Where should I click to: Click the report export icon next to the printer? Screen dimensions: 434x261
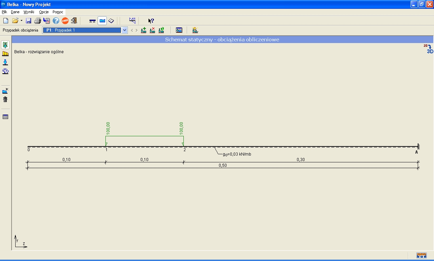pos(47,21)
